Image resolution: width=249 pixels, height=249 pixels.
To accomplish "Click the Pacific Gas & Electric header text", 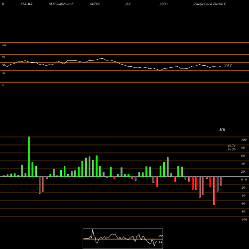I will pos(210,4).
